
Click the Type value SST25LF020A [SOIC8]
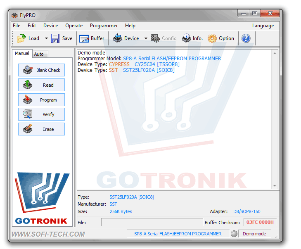[x=132, y=197]
